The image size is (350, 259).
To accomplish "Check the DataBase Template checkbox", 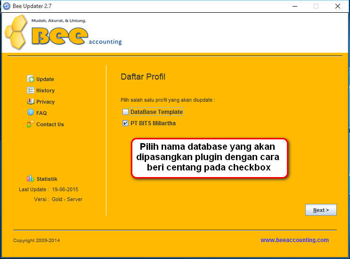I will pyautogui.click(x=125, y=112).
